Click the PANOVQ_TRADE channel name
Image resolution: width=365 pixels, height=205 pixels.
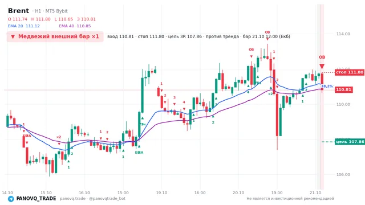(x=36, y=199)
